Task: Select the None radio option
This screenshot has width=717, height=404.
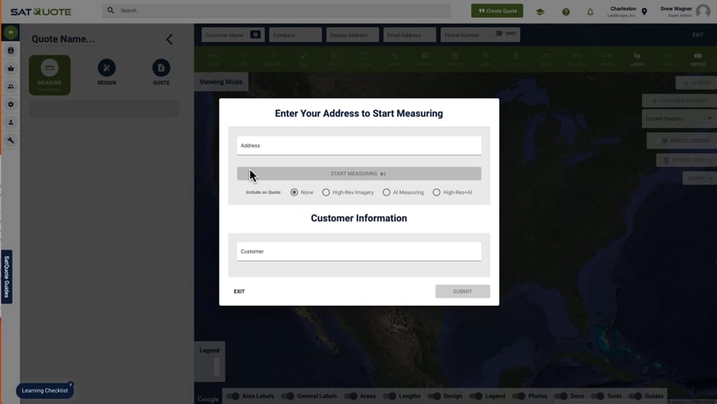Action: [294, 192]
